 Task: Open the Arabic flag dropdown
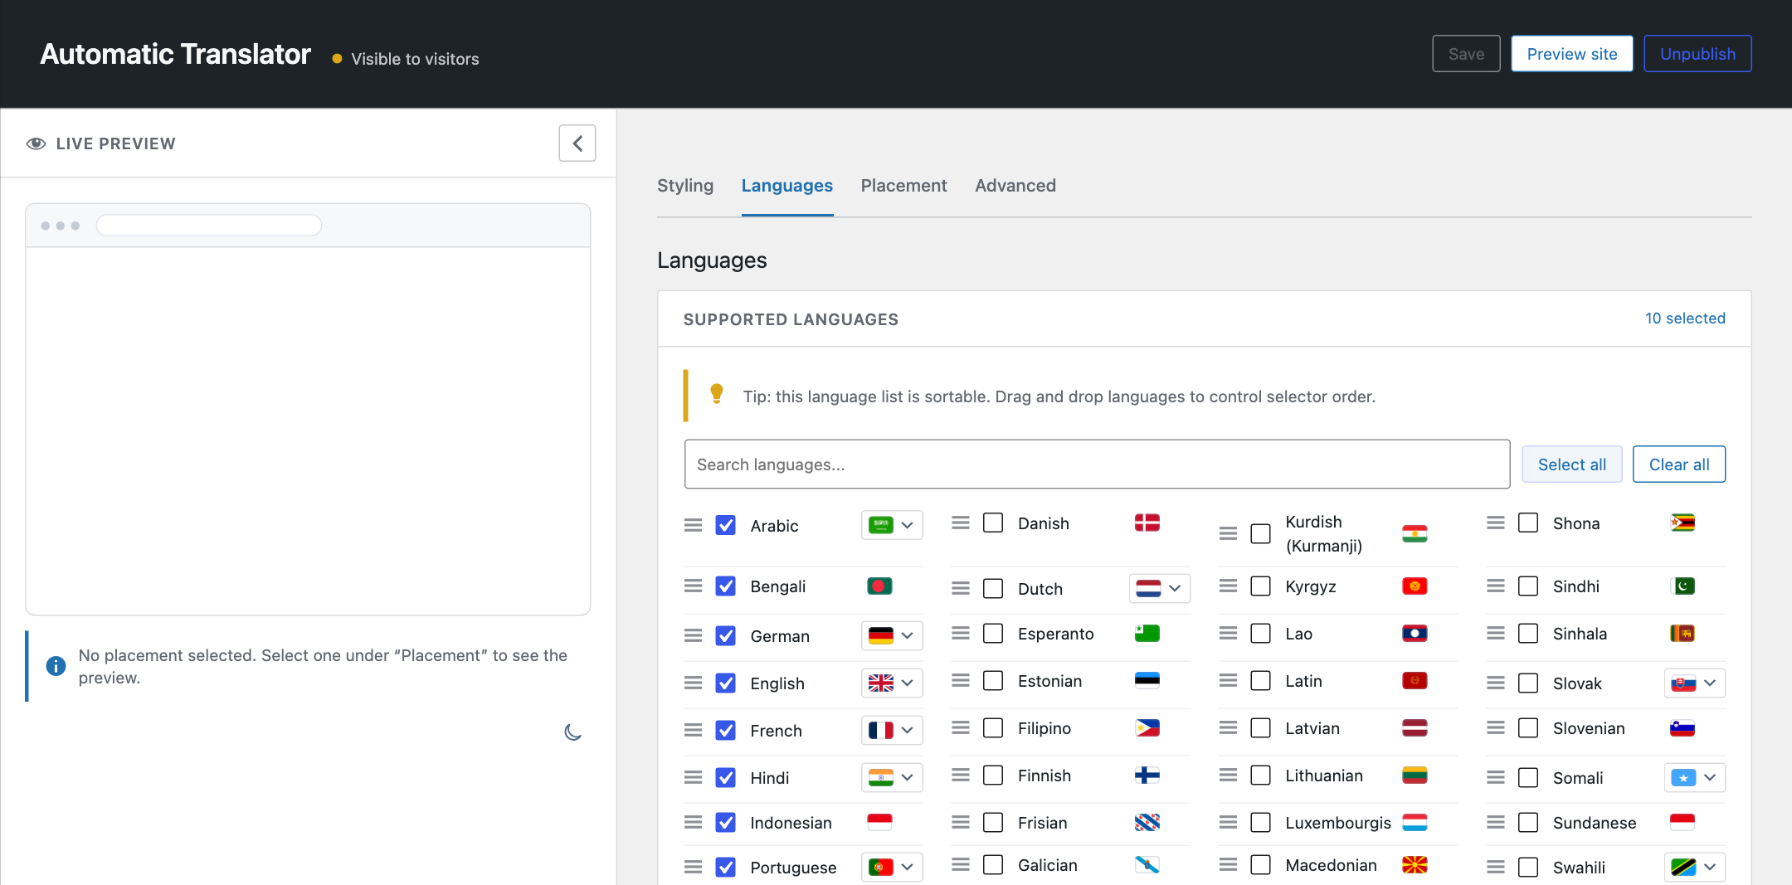[x=892, y=525]
